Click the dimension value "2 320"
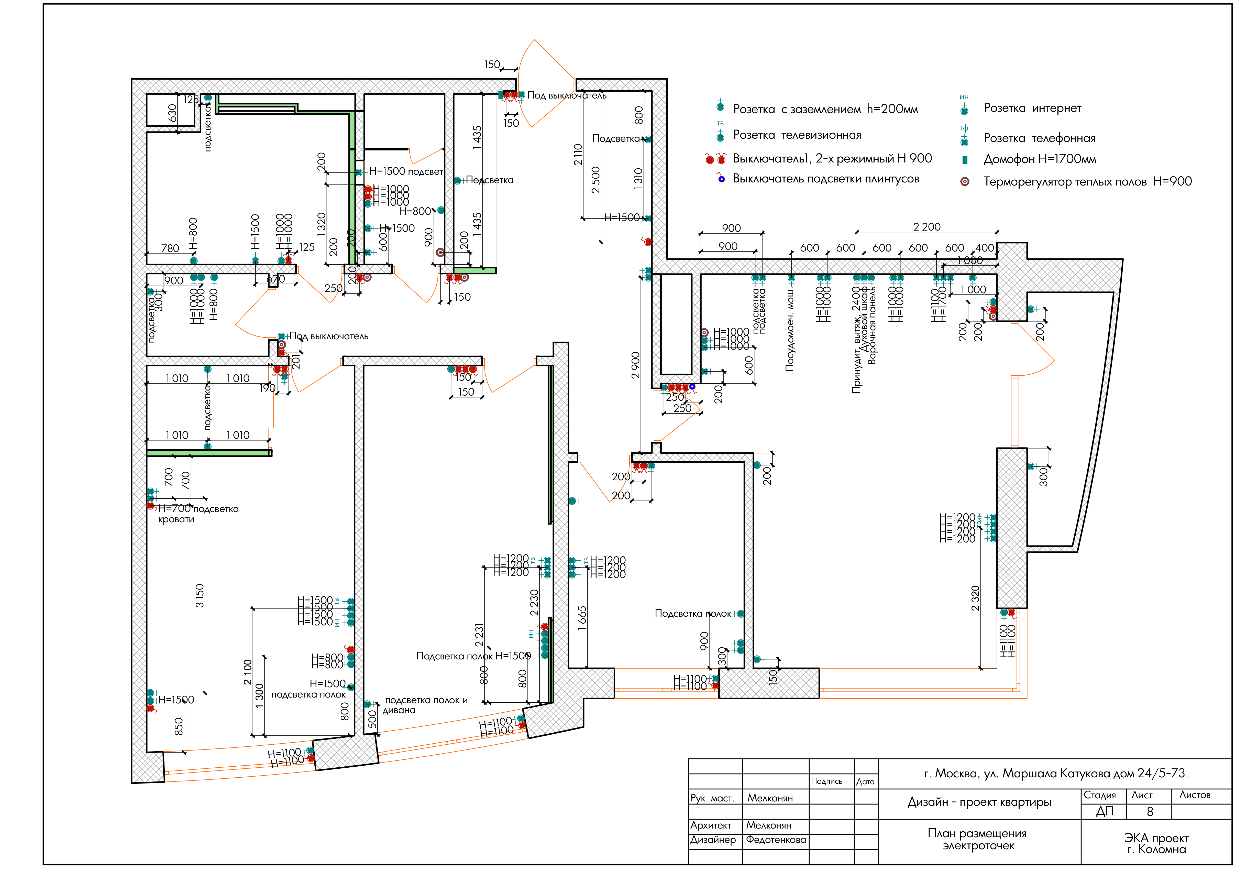1236x870 pixels. click(x=975, y=599)
